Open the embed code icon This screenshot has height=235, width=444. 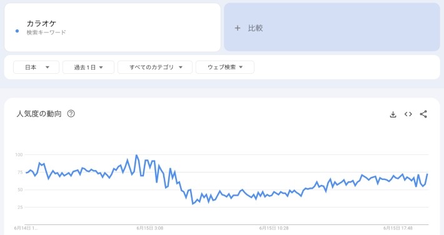point(408,114)
